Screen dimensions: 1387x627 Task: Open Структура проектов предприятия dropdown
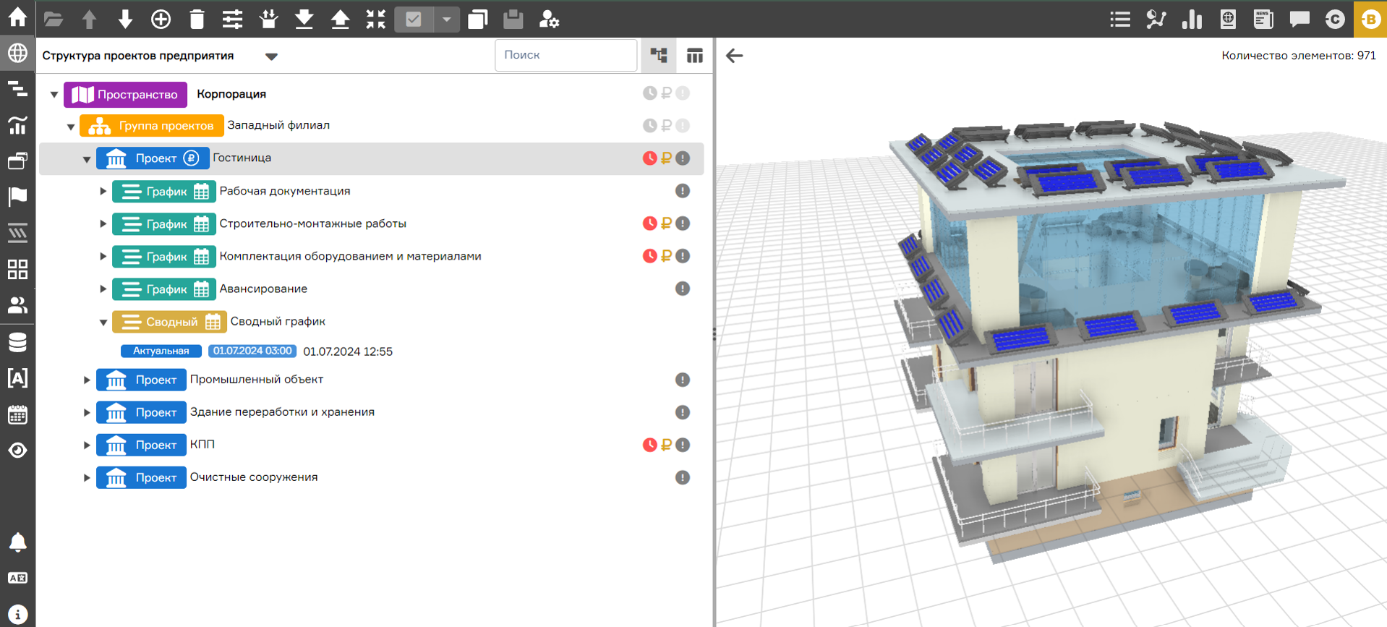tap(271, 56)
